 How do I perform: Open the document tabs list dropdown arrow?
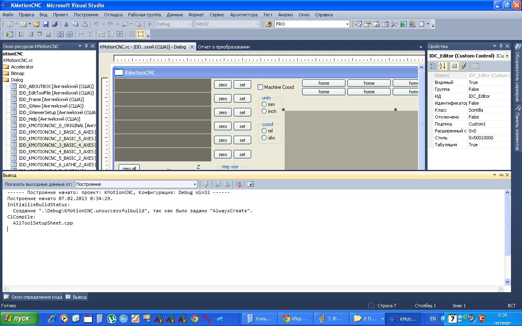click(x=421, y=47)
